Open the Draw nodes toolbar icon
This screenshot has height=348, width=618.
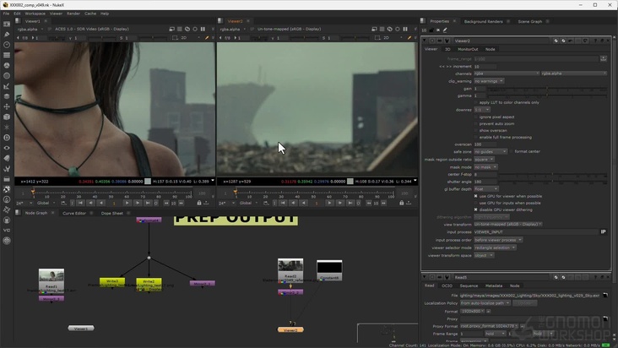click(7, 35)
